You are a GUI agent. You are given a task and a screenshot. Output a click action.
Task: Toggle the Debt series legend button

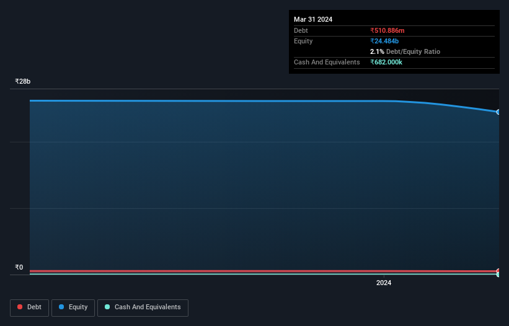(x=29, y=307)
